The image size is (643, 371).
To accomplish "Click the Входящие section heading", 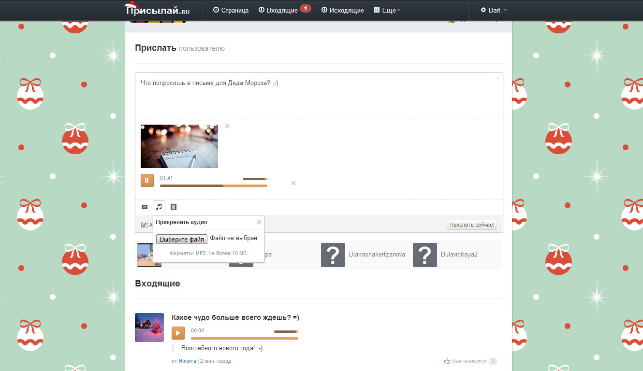I will click(158, 284).
